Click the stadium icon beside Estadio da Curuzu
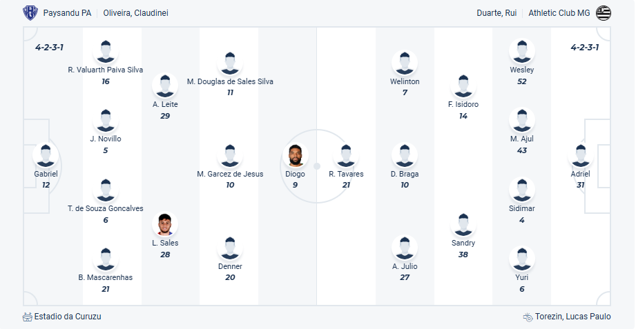 coord(28,317)
